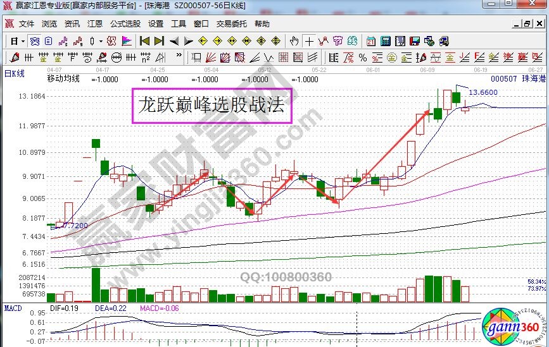
Task: Open the candlestick style dropdown arrow
Action: click(x=101, y=41)
